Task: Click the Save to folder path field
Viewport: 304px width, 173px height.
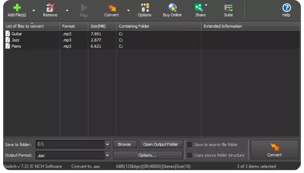Action: click(x=70, y=144)
